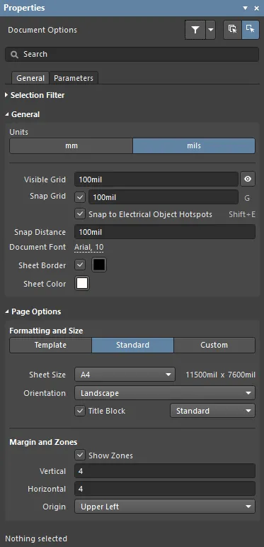Open the black Sheet Border color swatch
This screenshot has width=264, height=547.
tap(99, 265)
